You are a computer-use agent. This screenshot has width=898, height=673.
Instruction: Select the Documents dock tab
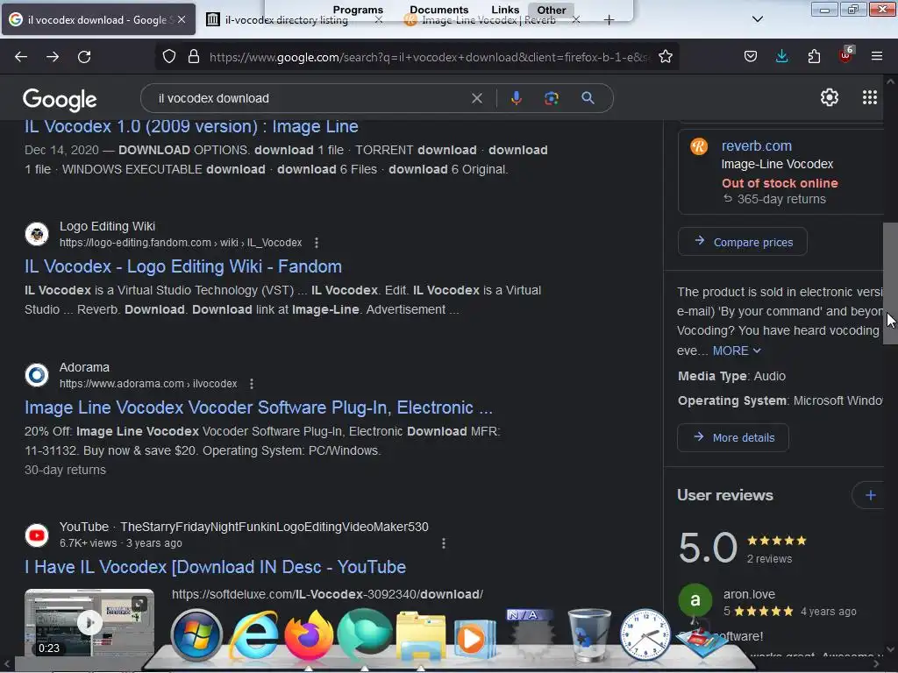click(x=438, y=10)
